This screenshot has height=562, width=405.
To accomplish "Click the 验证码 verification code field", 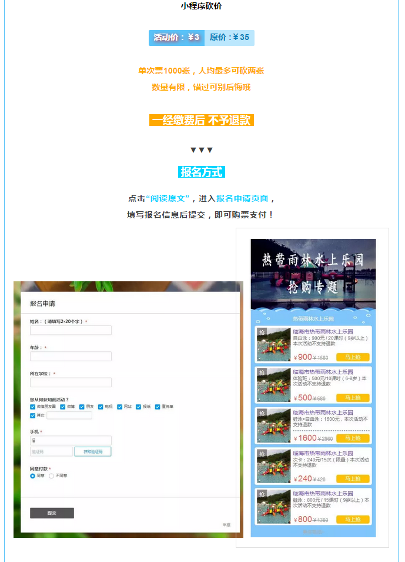I will click(51, 451).
